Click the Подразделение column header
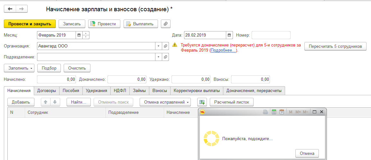Viewport: 371px width, 160px height. tap(134, 113)
